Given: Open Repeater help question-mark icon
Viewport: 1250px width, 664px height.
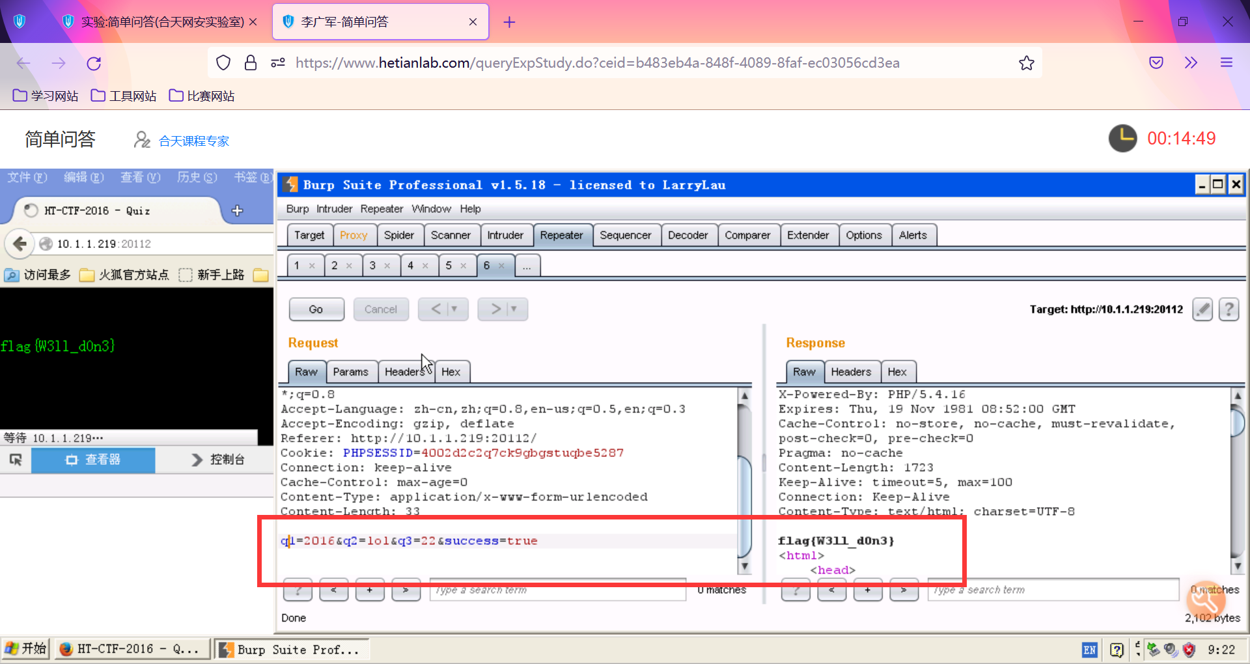Looking at the screenshot, I should pyautogui.click(x=1229, y=309).
